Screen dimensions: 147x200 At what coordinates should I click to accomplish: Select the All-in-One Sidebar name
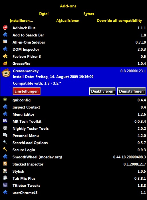click(x=29, y=42)
